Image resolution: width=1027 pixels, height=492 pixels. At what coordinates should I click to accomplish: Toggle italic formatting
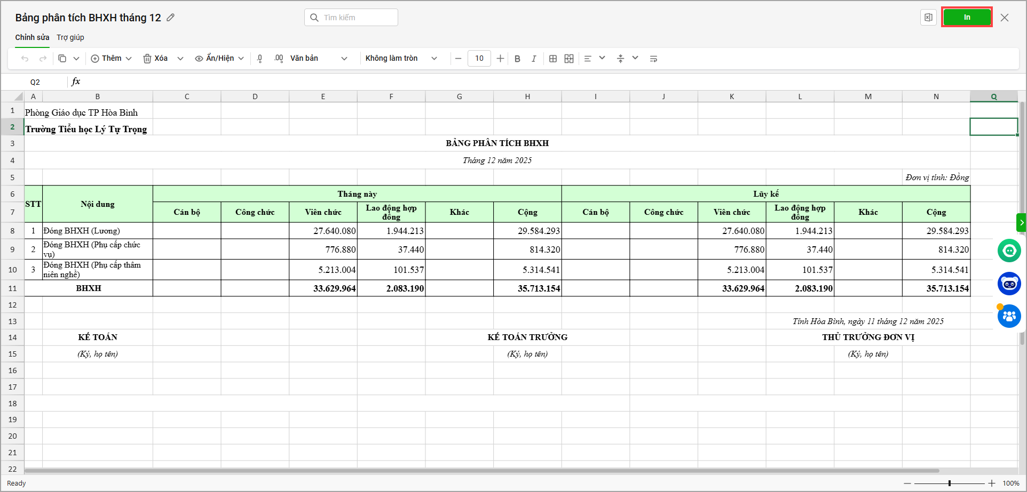tap(534, 59)
